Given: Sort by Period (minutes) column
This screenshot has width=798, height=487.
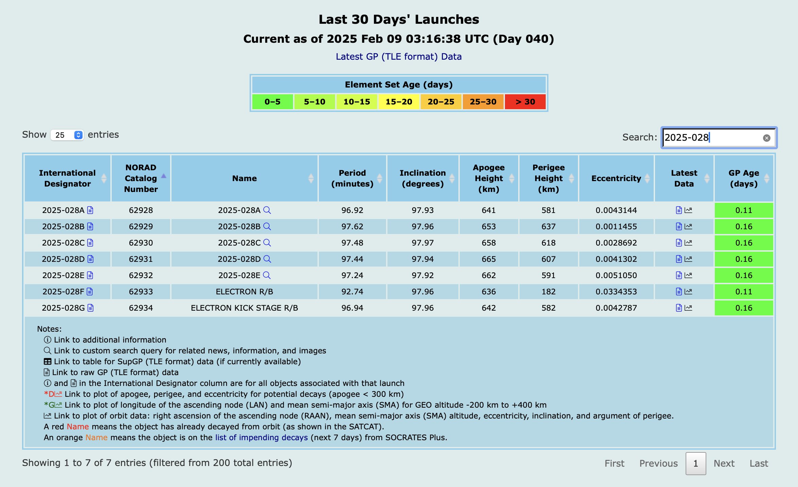Looking at the screenshot, I should 352,178.
